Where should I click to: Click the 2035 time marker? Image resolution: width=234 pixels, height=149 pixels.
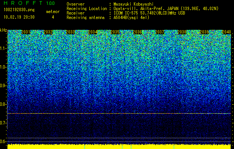click(x=115, y=32)
